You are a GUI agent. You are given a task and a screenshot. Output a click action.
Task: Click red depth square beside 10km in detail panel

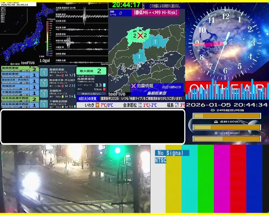104,89
